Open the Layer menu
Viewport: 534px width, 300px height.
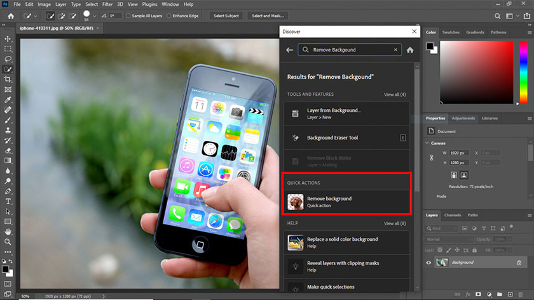click(60, 4)
